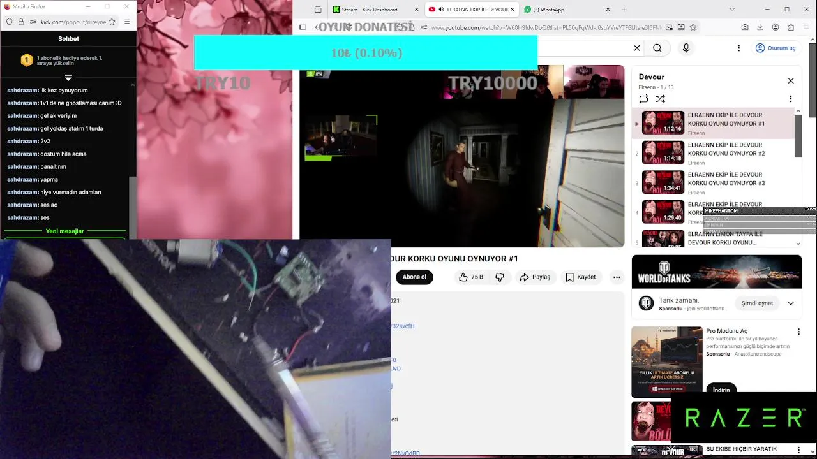Click the World of Tanks ad banner

coord(716,272)
